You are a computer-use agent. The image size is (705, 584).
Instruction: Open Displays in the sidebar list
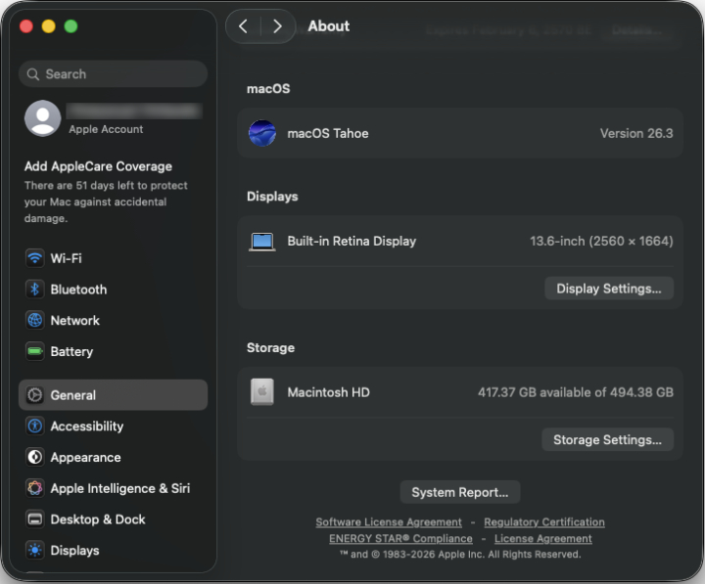tap(74, 551)
